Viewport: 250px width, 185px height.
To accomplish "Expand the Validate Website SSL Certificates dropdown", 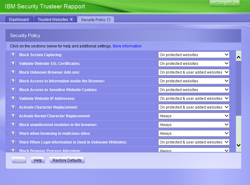I will 194,64.
